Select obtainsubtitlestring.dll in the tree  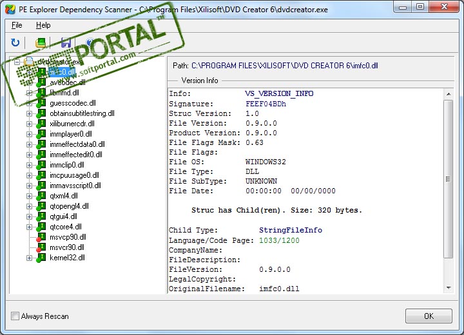pyautogui.click(x=82, y=113)
